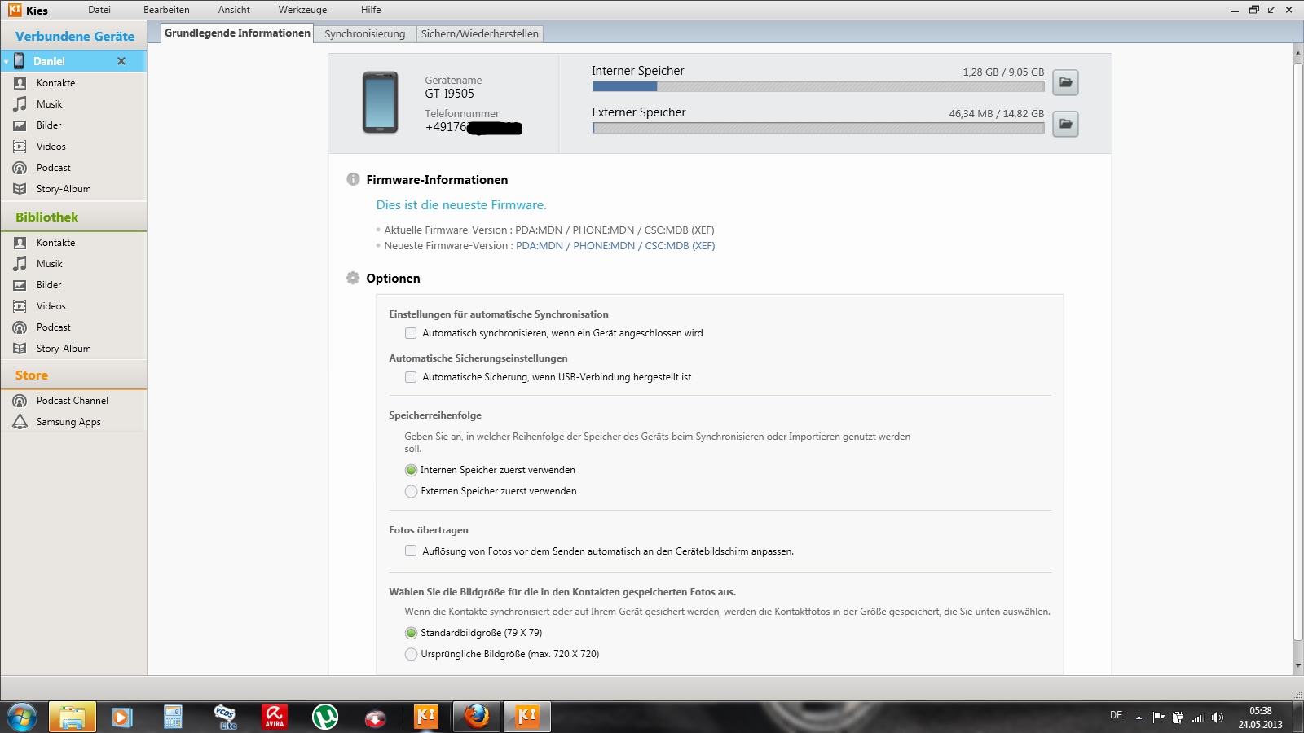Screen dimensions: 1304x733
Task: Choose Ursprüngliche Bildgröße (max. 720 X 720)
Action: click(x=412, y=654)
